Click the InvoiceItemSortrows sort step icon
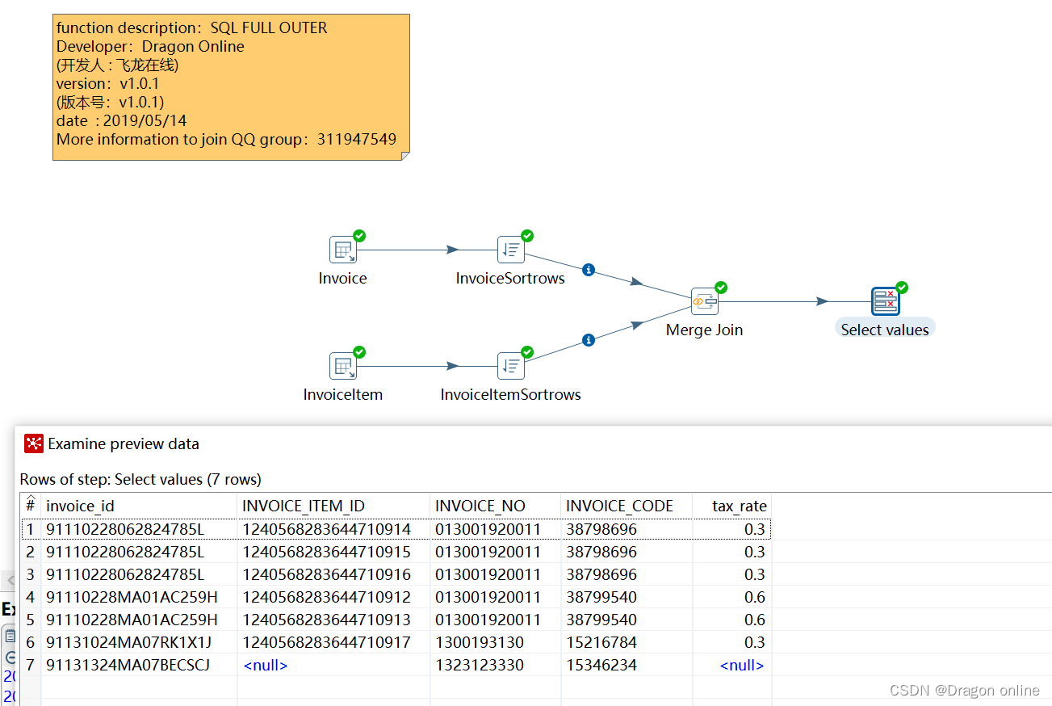The height and width of the screenshot is (706, 1052). [510, 366]
